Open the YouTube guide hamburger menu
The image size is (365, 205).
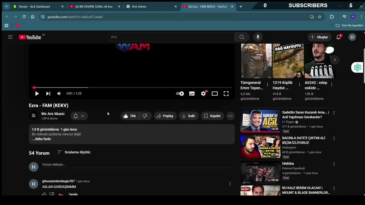tap(10, 37)
